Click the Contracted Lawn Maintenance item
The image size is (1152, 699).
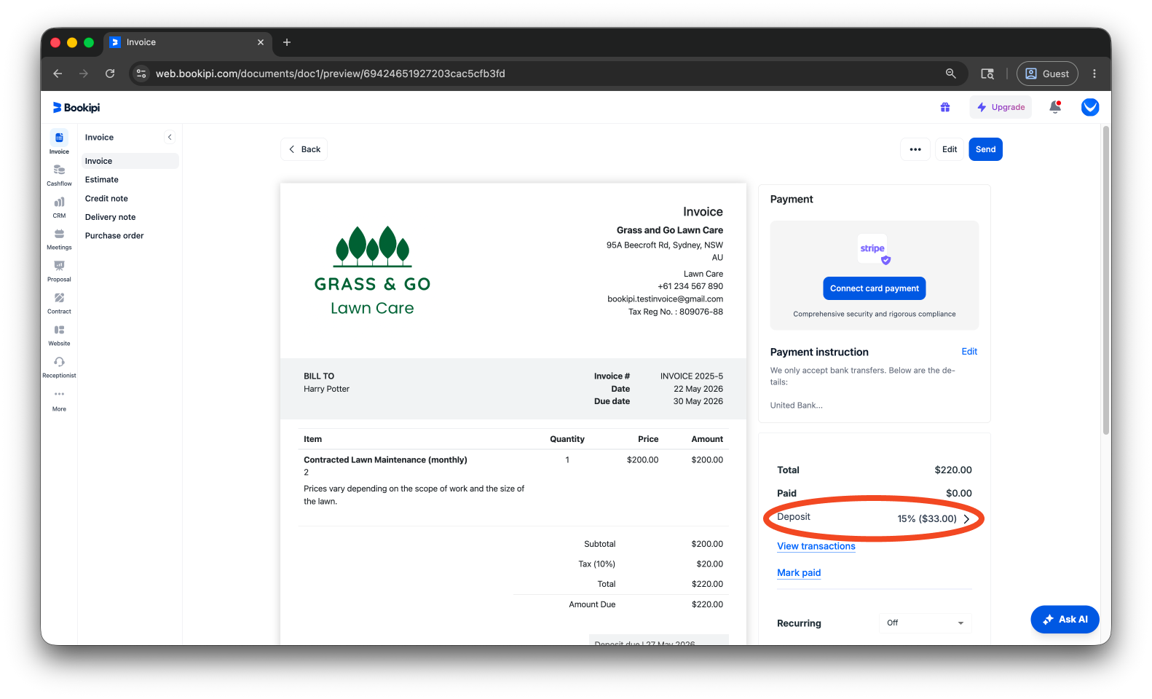(385, 460)
